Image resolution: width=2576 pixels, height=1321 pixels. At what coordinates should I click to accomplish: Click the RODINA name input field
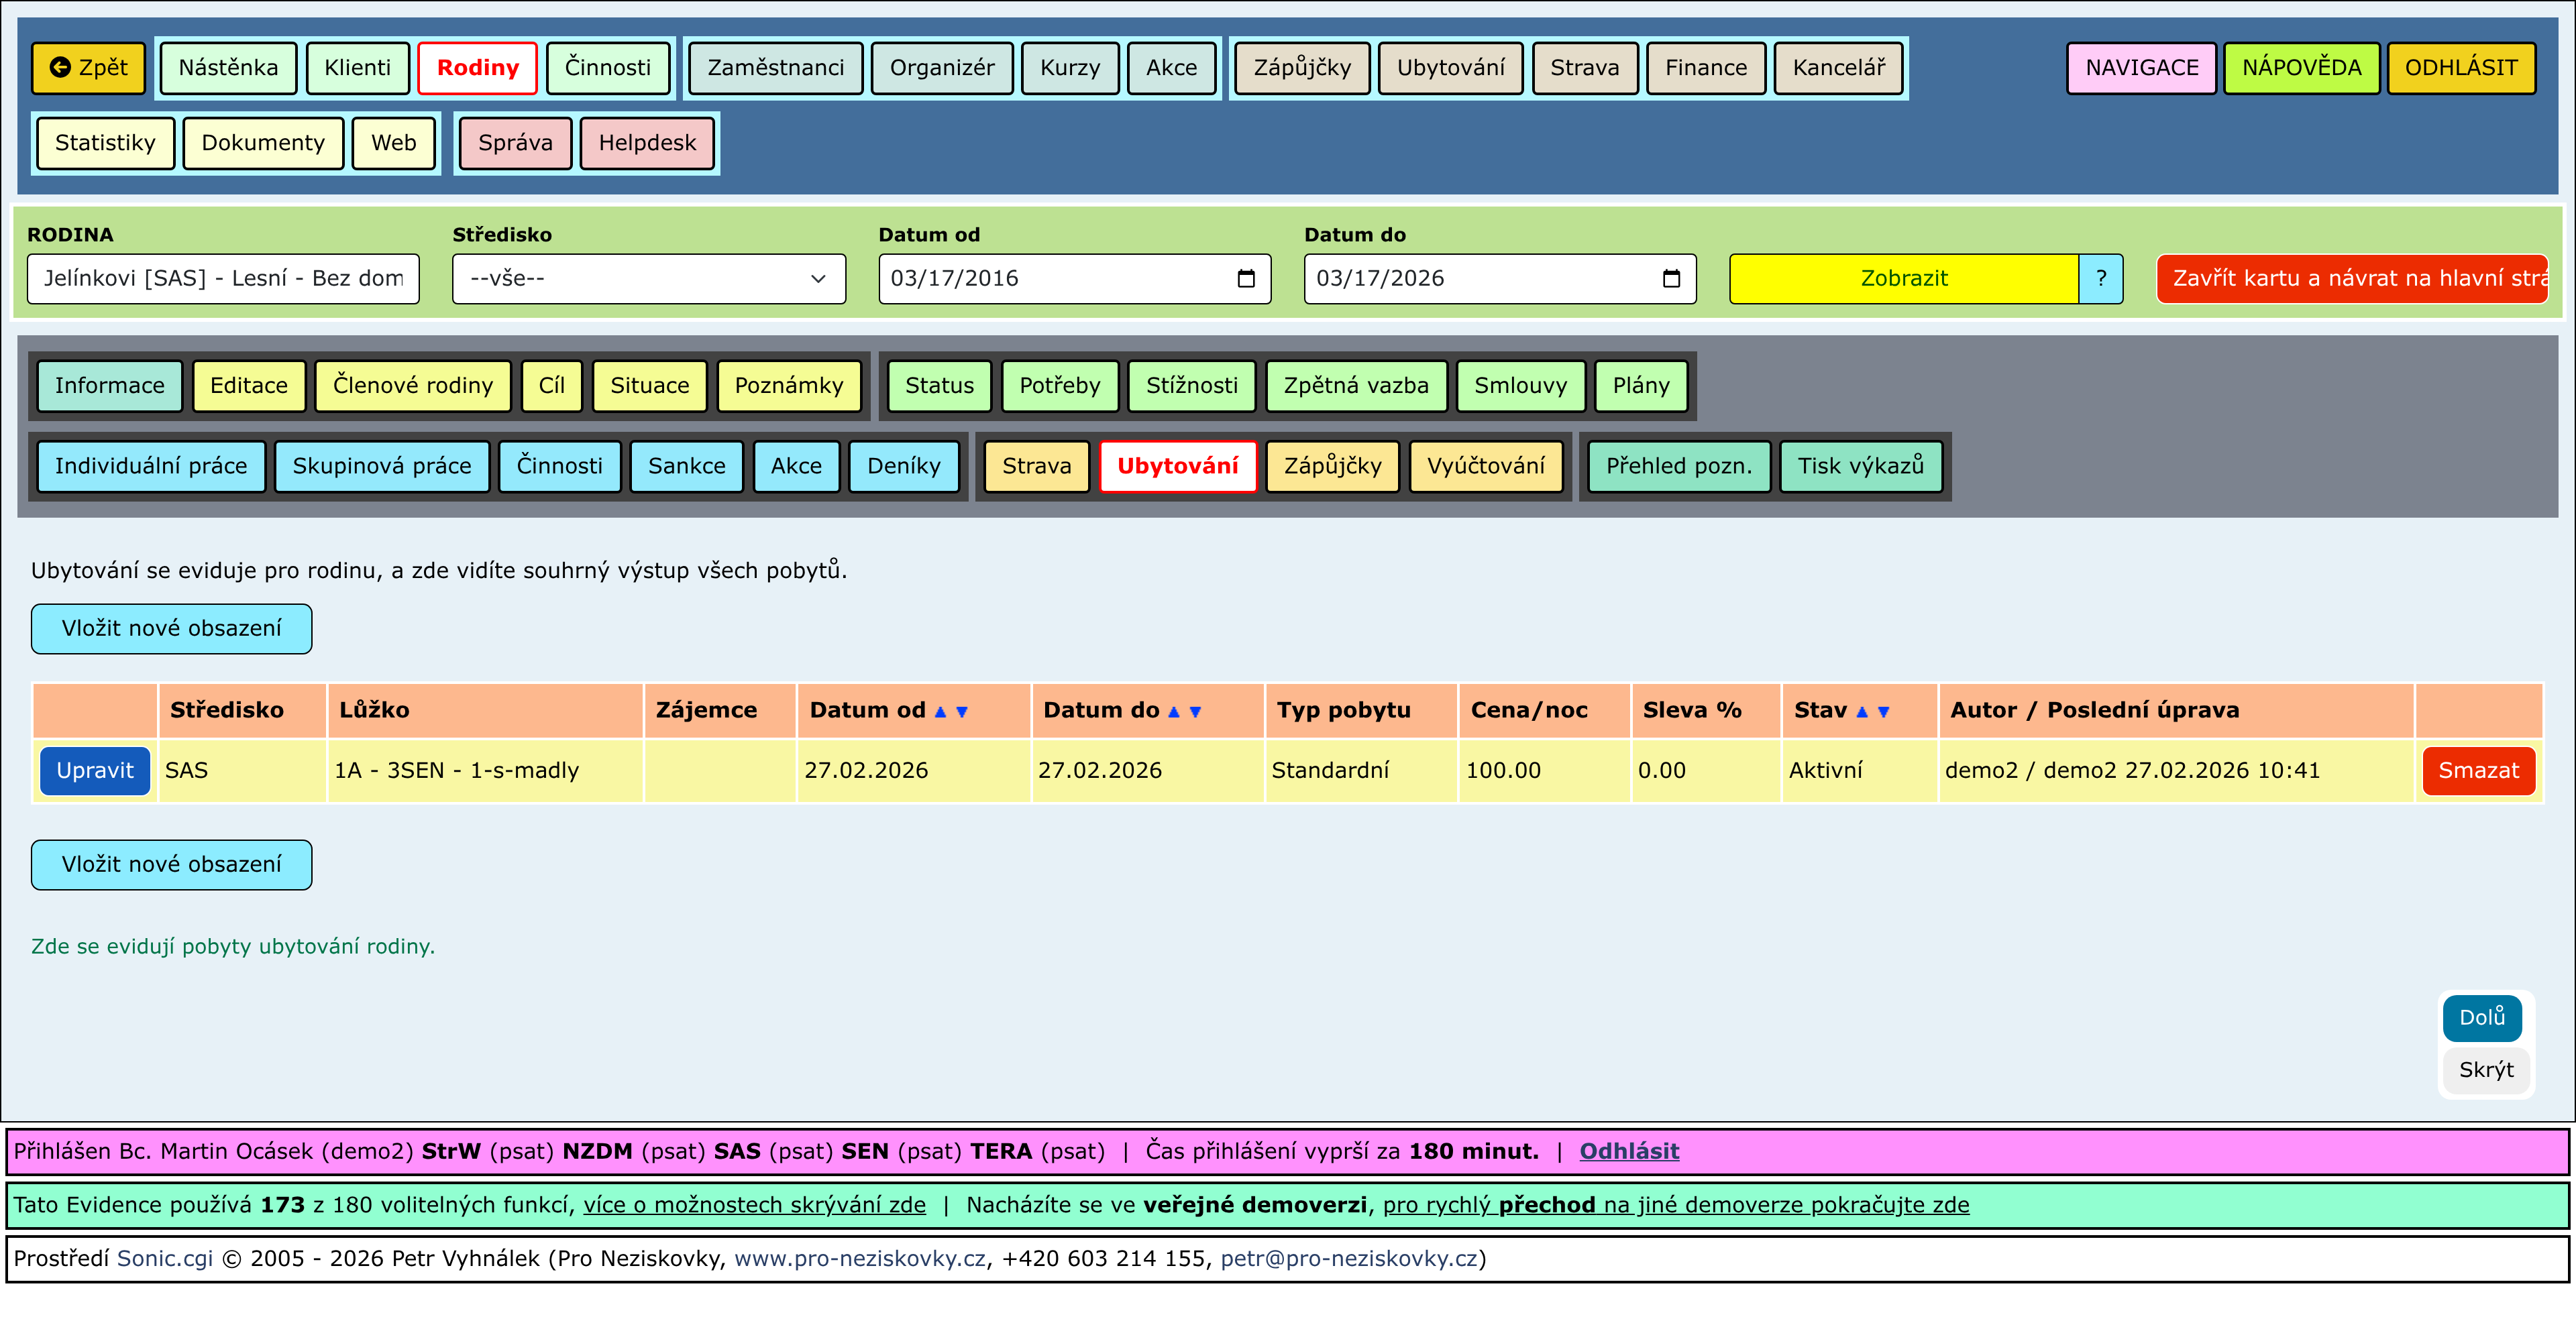[223, 279]
